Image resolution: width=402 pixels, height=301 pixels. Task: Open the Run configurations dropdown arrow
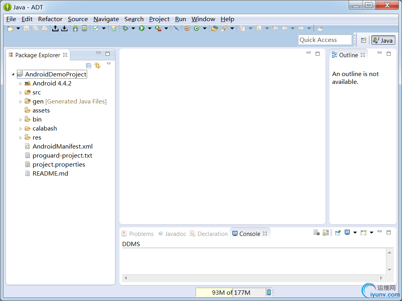point(150,28)
